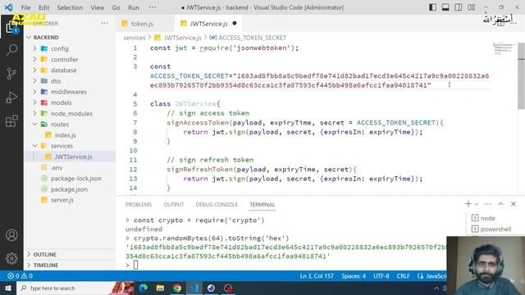Open the terminal launch profile dropdown arrow
The height and width of the screenshot is (295, 525).
(x=477, y=204)
